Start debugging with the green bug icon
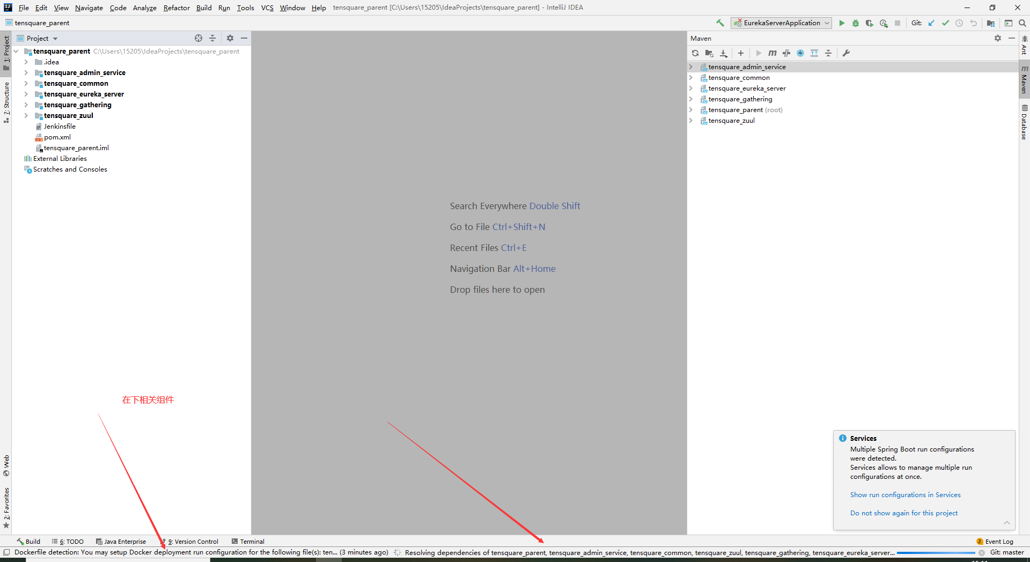Viewport: 1030px width, 562px height. pos(856,23)
